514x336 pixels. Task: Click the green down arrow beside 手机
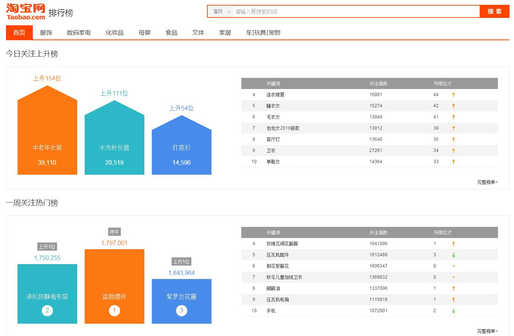(x=453, y=311)
